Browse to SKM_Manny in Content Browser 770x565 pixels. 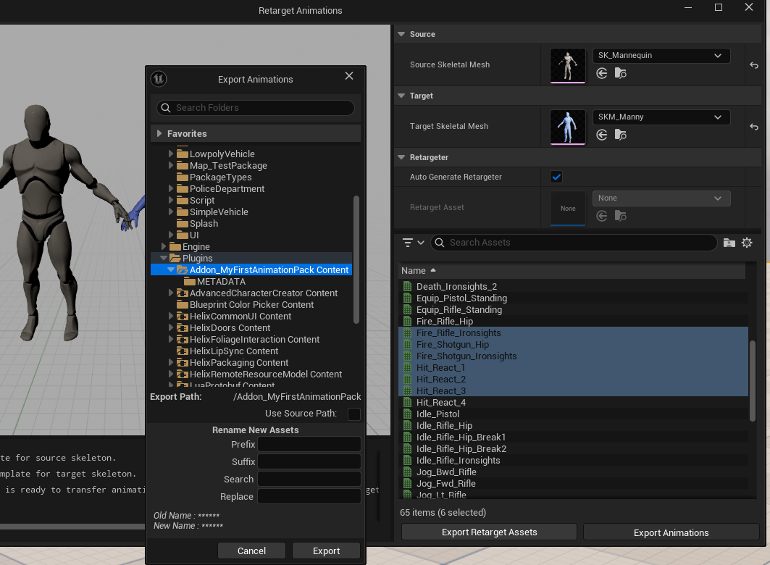(620, 135)
